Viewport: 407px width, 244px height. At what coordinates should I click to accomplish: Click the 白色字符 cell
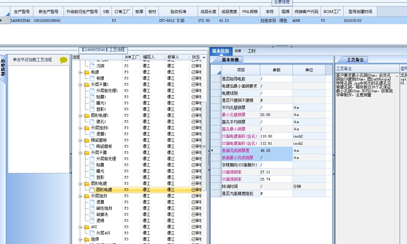tap(270, 21)
